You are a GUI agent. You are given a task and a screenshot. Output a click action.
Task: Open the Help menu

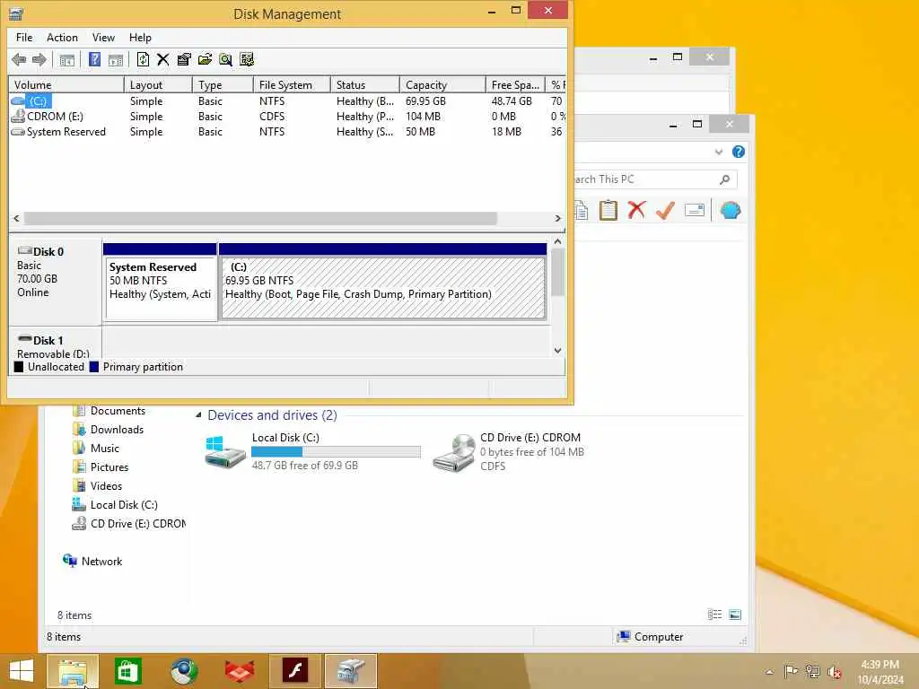[140, 38]
